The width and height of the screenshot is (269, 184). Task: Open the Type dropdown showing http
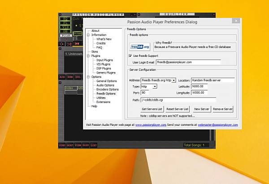click(x=155, y=86)
